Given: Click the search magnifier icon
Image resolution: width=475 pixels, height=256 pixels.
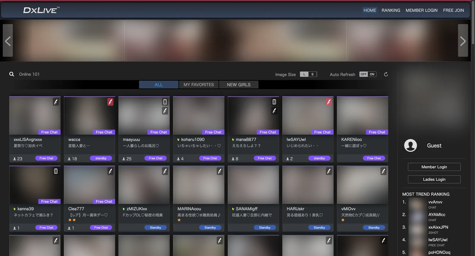Looking at the screenshot, I should [x=12, y=74].
